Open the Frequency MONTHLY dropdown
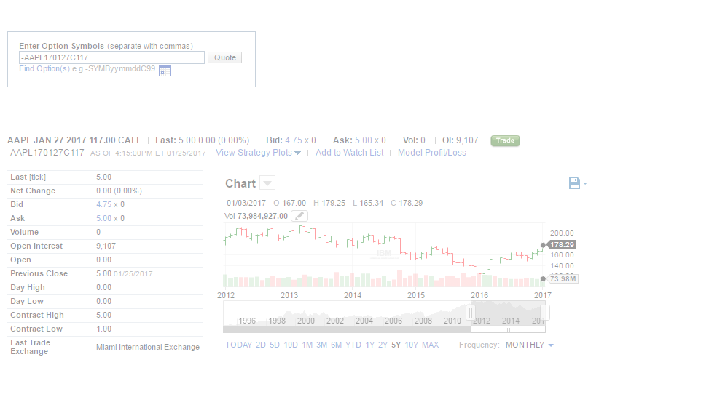 530,345
